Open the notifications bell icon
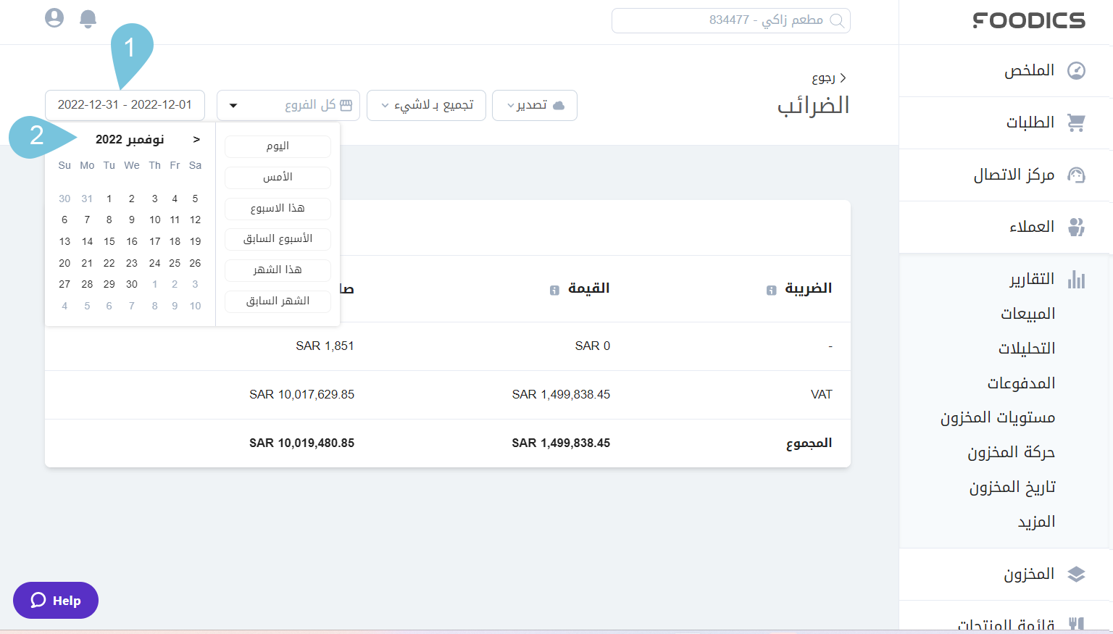The image size is (1113, 634). [x=88, y=19]
